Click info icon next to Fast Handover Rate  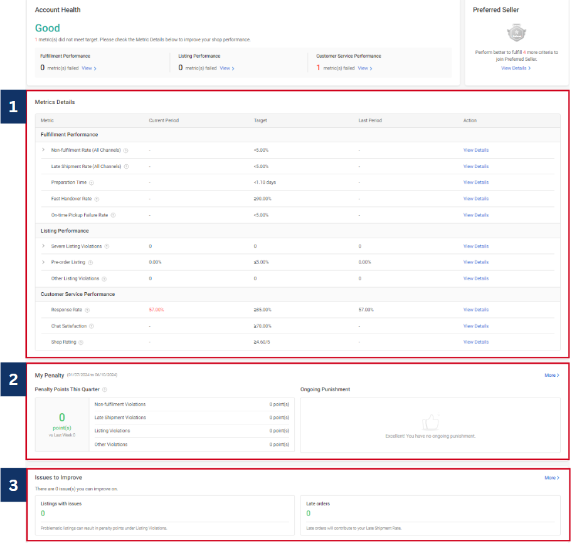97,199
